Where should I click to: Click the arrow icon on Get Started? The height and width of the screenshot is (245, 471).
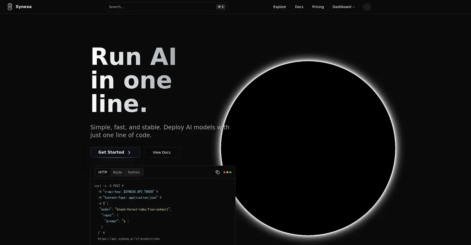coord(129,152)
